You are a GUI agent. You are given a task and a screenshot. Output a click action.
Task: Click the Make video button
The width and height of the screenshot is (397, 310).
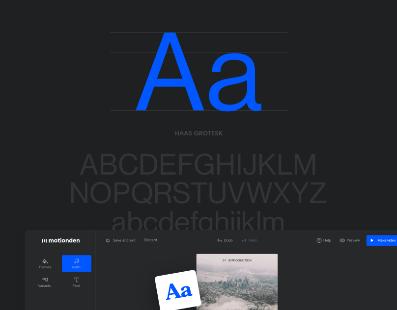[x=382, y=240]
